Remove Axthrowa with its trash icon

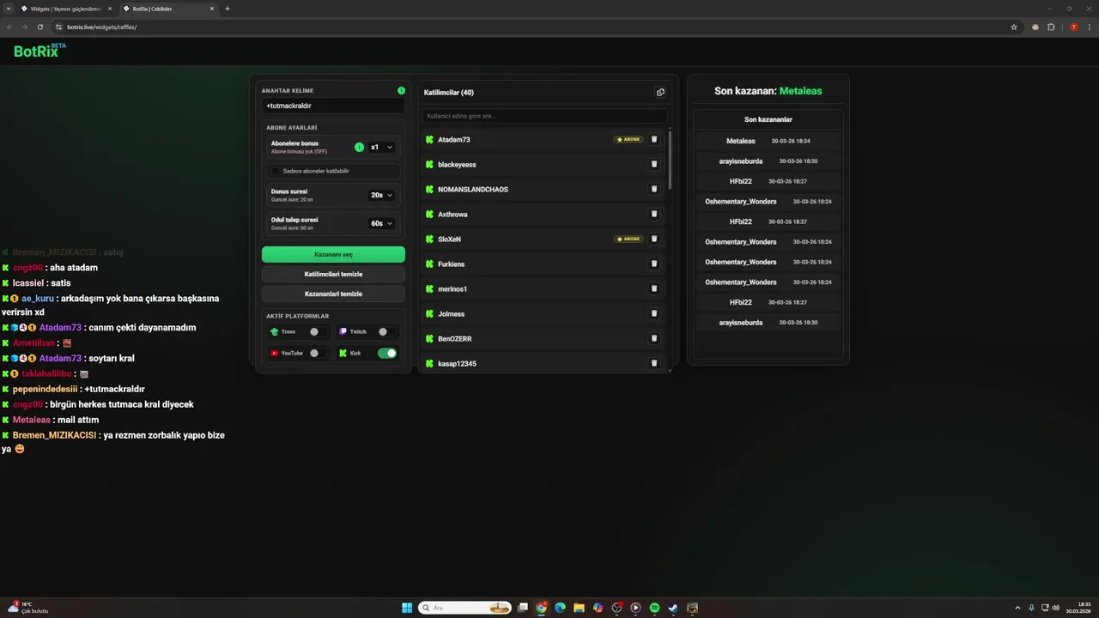click(654, 214)
